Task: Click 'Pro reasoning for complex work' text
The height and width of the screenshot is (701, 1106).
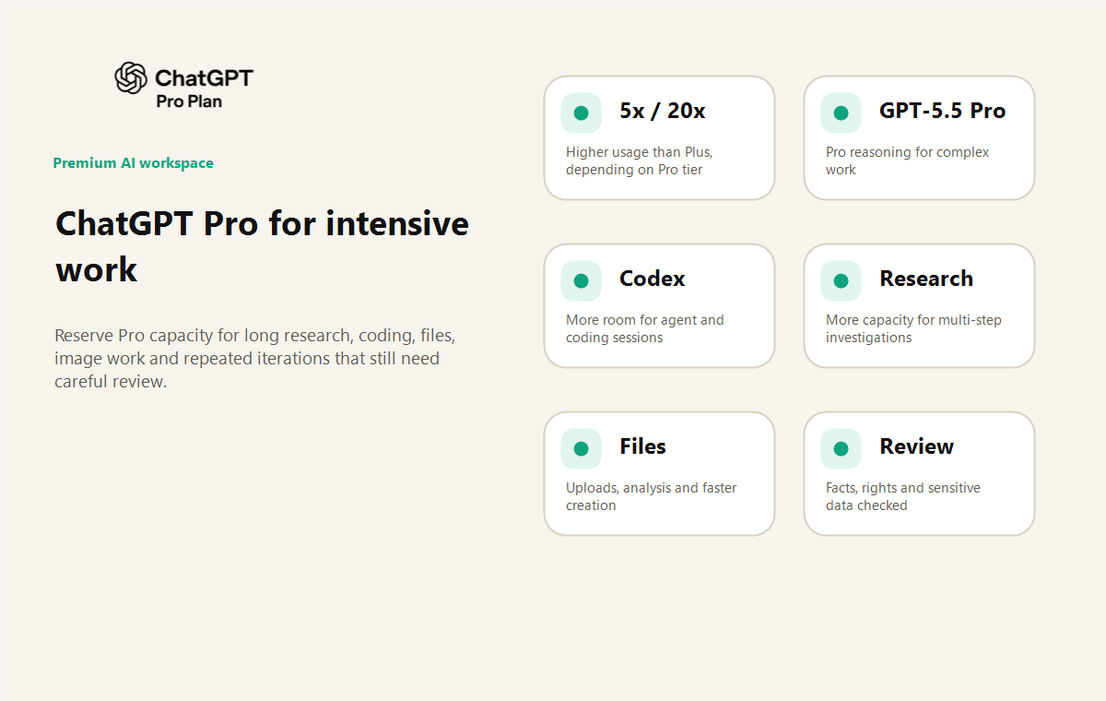Action: (x=908, y=160)
